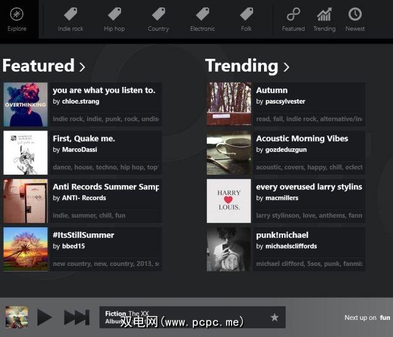Open the Explore compass icon

tap(17, 15)
